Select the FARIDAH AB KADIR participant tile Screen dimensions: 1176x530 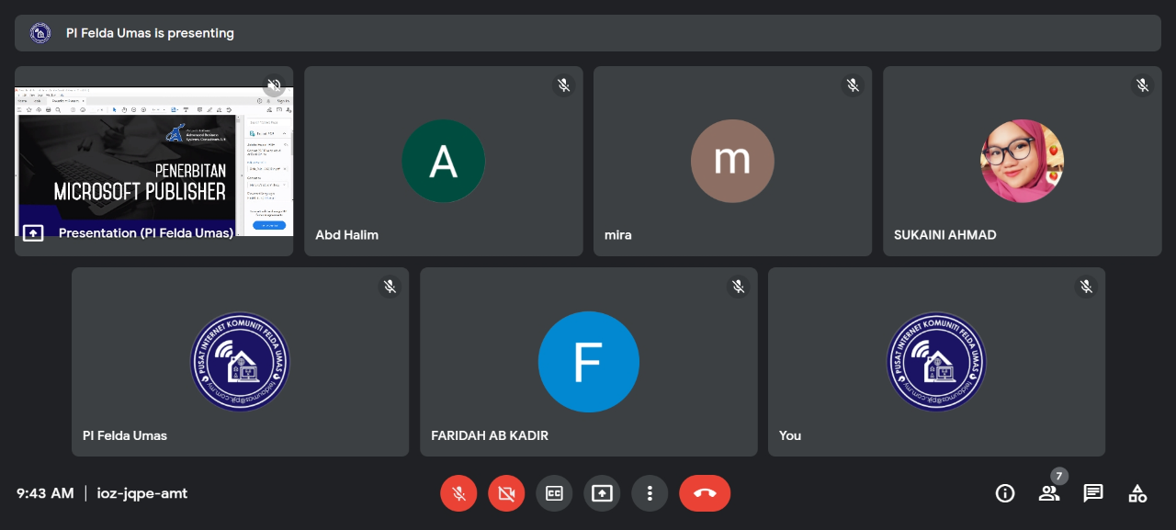pyautogui.click(x=588, y=362)
